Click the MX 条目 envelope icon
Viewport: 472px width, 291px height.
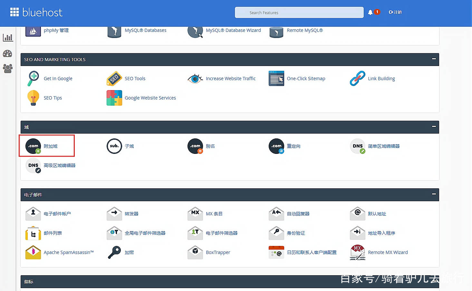point(195,214)
